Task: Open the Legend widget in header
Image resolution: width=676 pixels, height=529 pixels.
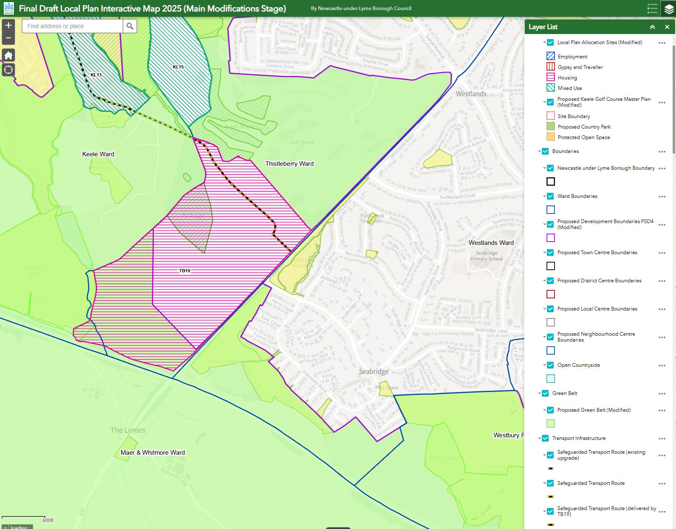Action: [x=652, y=8]
